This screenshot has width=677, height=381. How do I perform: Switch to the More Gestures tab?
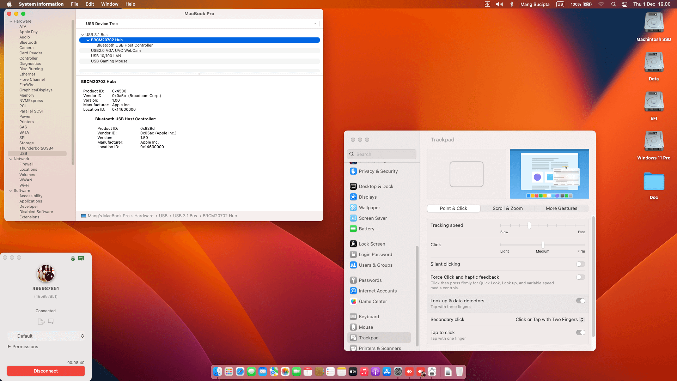click(562, 208)
